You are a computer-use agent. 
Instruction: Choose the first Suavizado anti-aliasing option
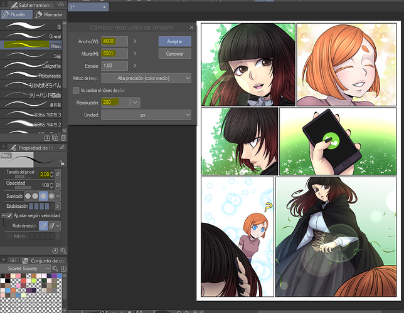pos(28,195)
